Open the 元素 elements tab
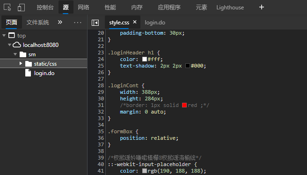The image size is (307, 175). pos(201,8)
